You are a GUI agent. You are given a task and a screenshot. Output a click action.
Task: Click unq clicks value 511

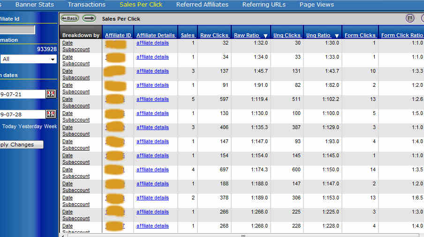click(296, 99)
